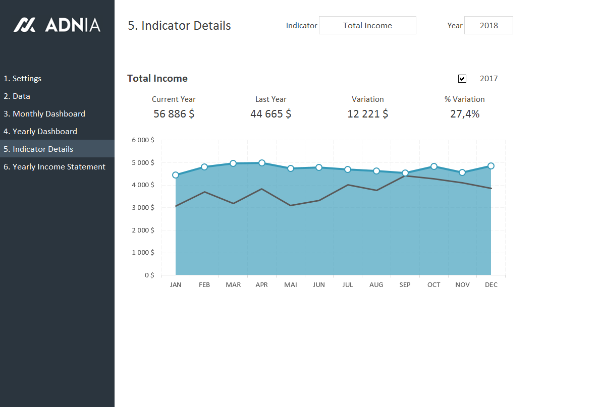The height and width of the screenshot is (407, 600).
Task: Open 6. Yearly Income Statement
Action: point(54,167)
